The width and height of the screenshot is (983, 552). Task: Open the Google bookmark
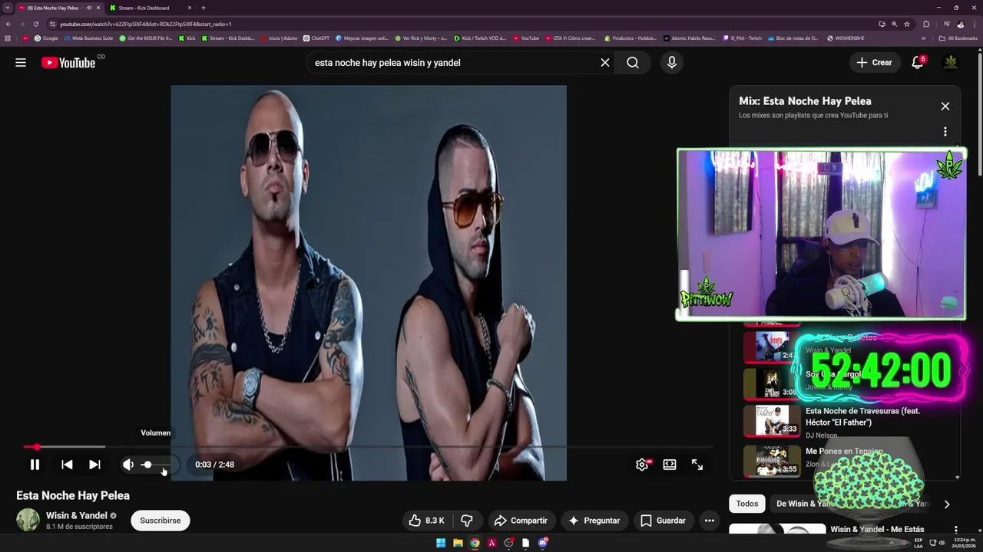pyautogui.click(x=46, y=38)
